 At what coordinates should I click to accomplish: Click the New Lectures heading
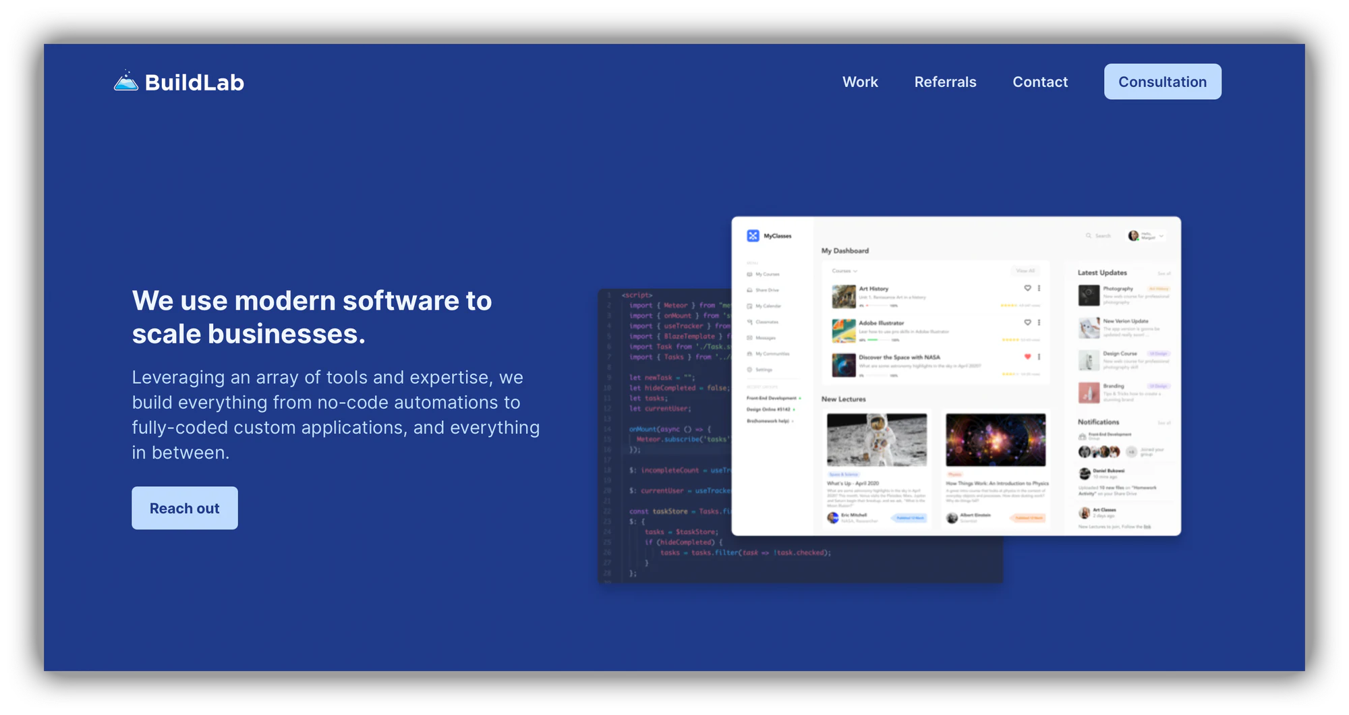(843, 399)
